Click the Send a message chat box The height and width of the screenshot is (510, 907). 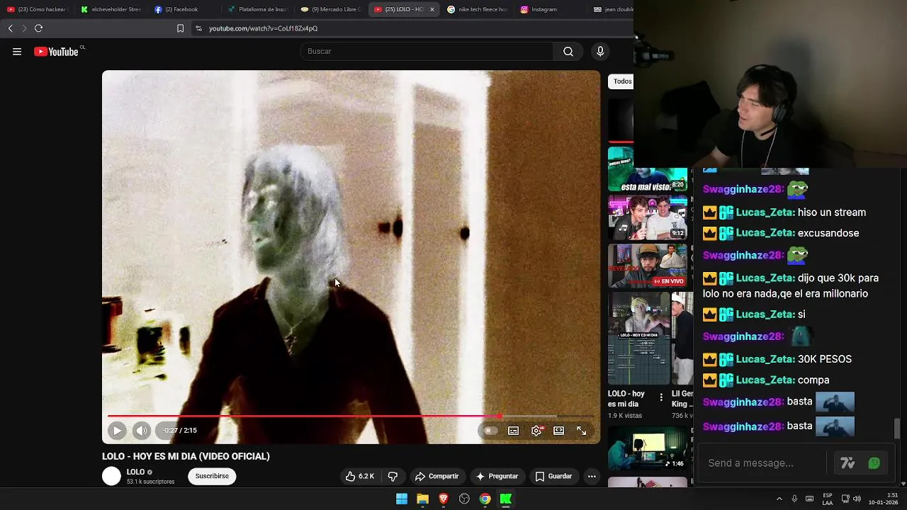[x=762, y=463]
